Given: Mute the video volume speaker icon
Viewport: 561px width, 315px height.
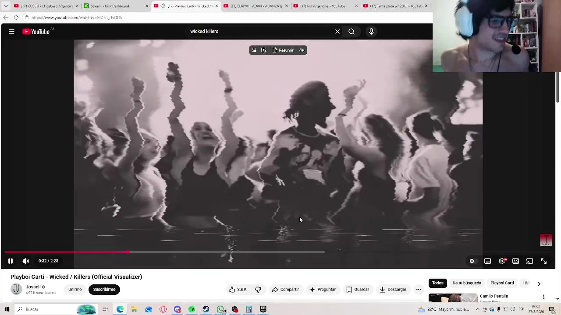Looking at the screenshot, I should click(x=26, y=261).
